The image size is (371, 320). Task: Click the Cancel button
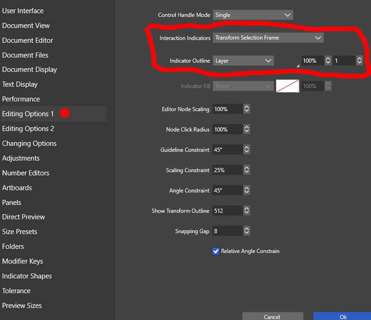click(273, 316)
